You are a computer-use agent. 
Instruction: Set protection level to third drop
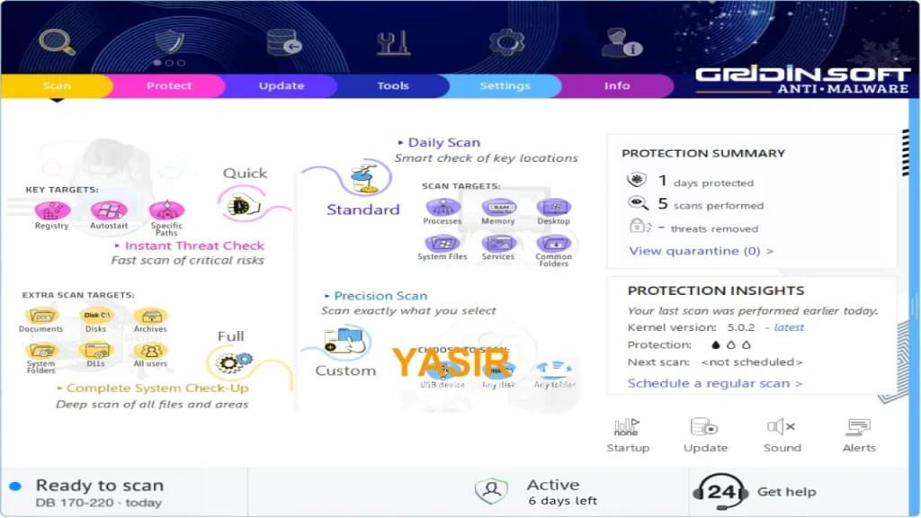(x=747, y=344)
